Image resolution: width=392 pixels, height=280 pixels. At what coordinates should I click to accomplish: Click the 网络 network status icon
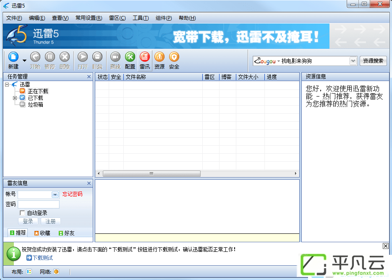pyautogui.click(x=56, y=272)
